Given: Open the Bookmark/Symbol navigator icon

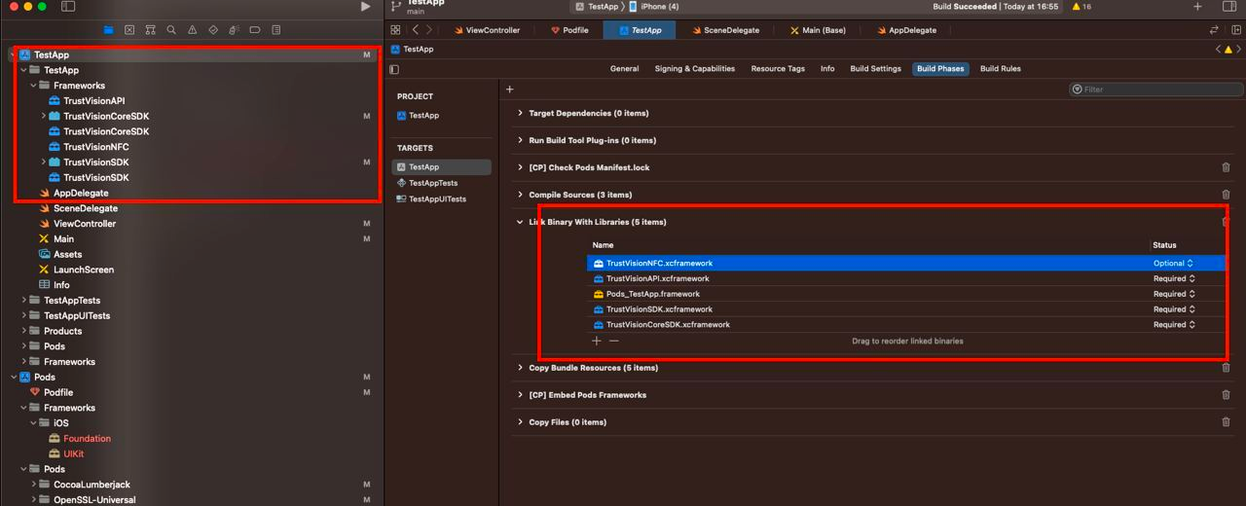Looking at the screenshot, I should [150, 30].
